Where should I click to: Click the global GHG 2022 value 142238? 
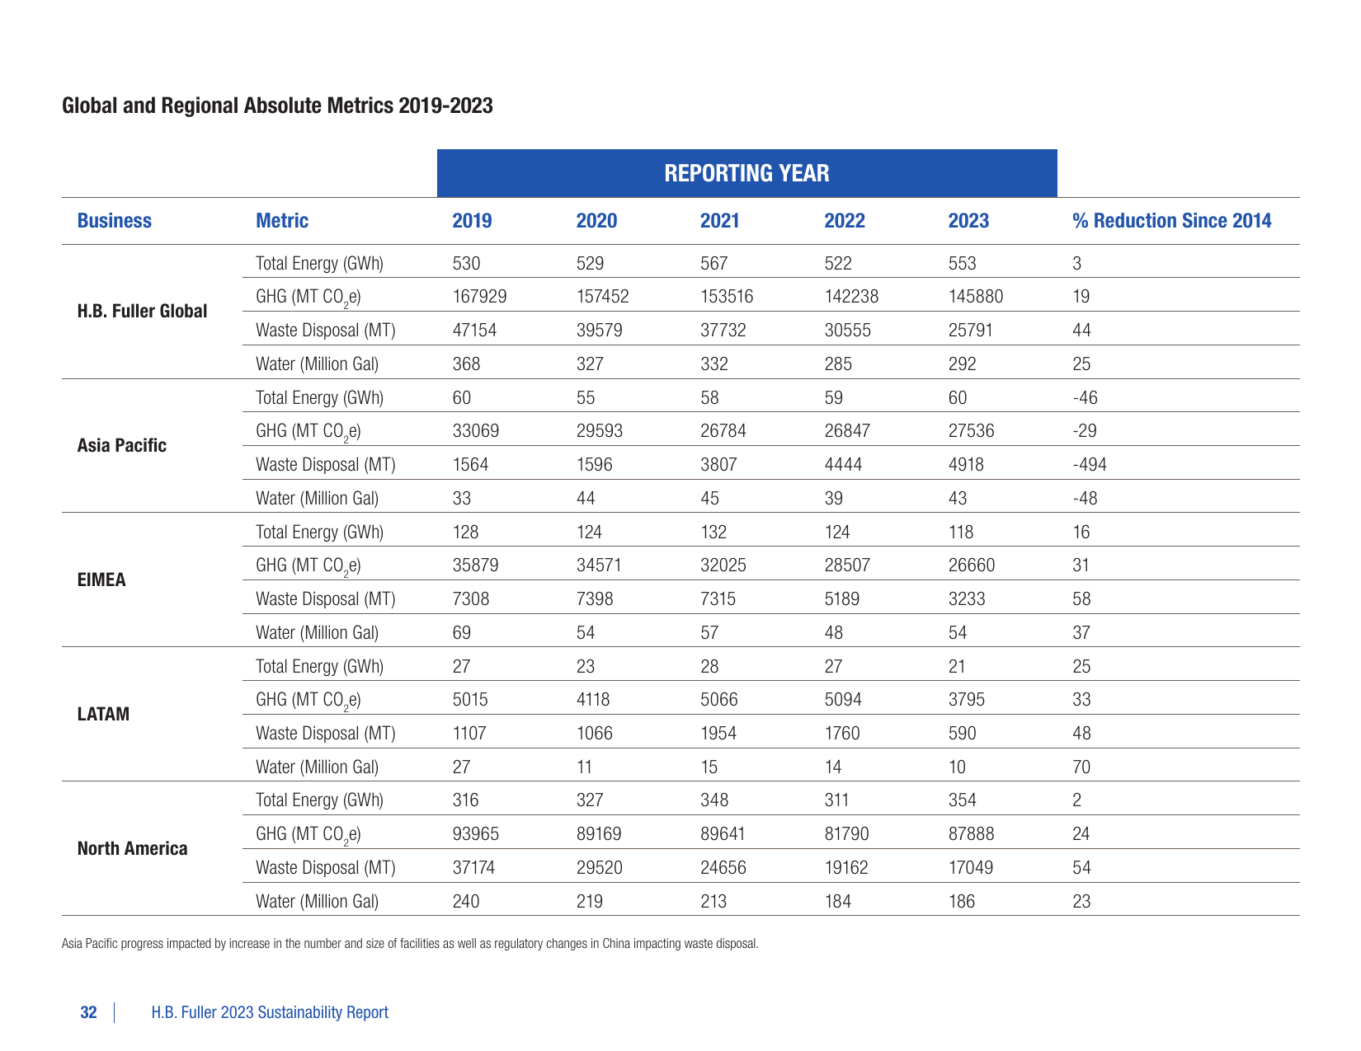click(851, 297)
